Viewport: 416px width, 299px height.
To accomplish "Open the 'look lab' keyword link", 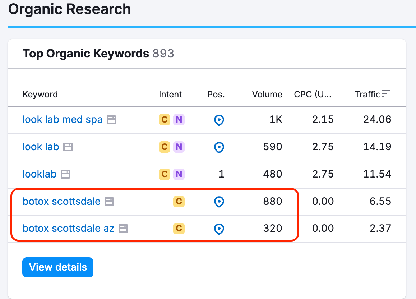I will (x=41, y=147).
